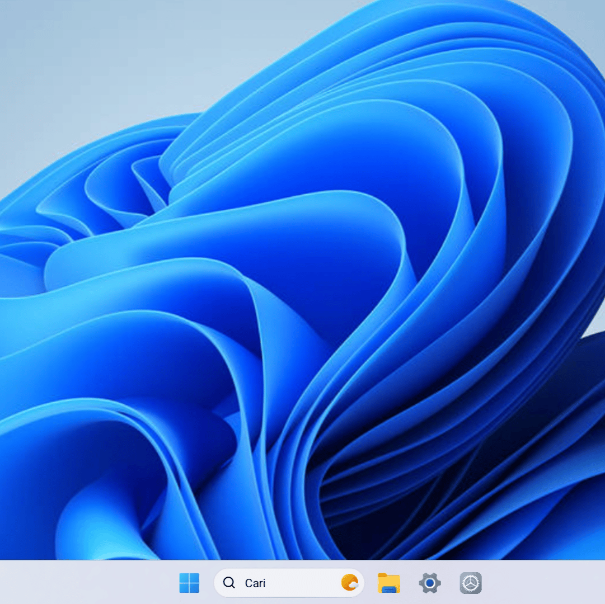The height and width of the screenshot is (604, 605).
Task: Click the taskbar's bottom edge below Start
Action: click(x=189, y=601)
